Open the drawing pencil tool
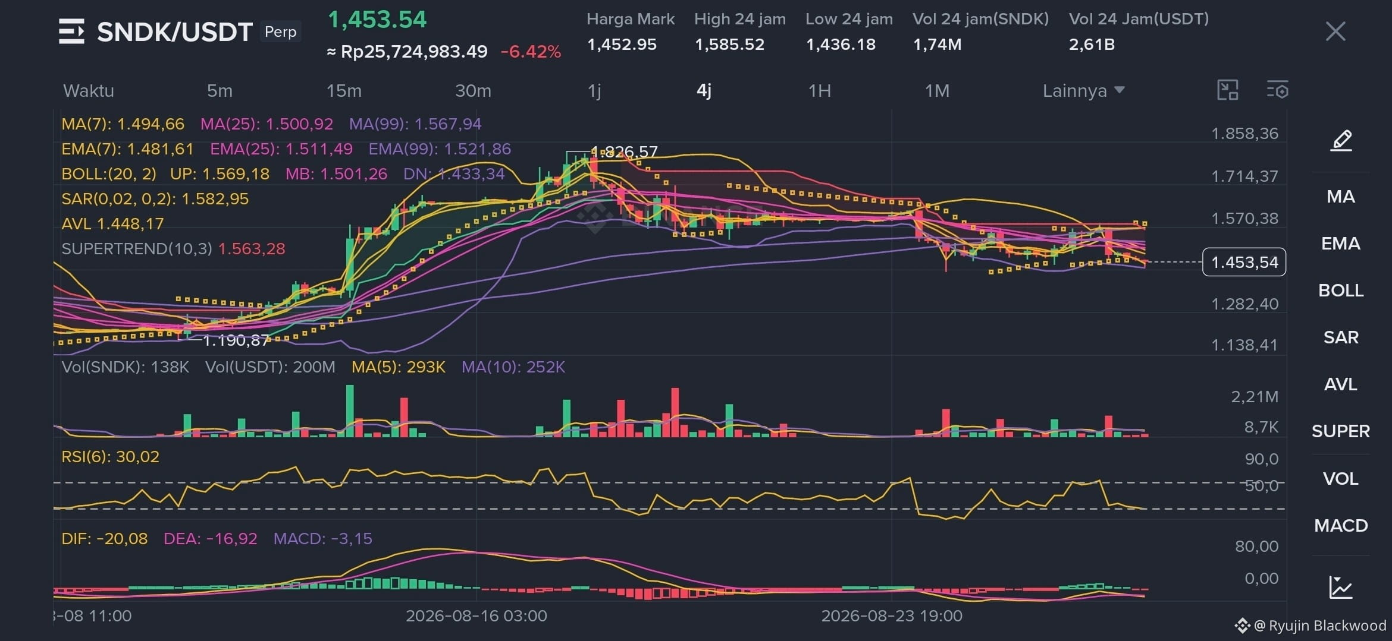Image resolution: width=1392 pixels, height=641 pixels. coord(1341,141)
